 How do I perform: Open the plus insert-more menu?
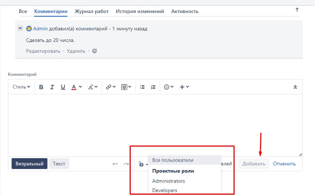[184, 87]
